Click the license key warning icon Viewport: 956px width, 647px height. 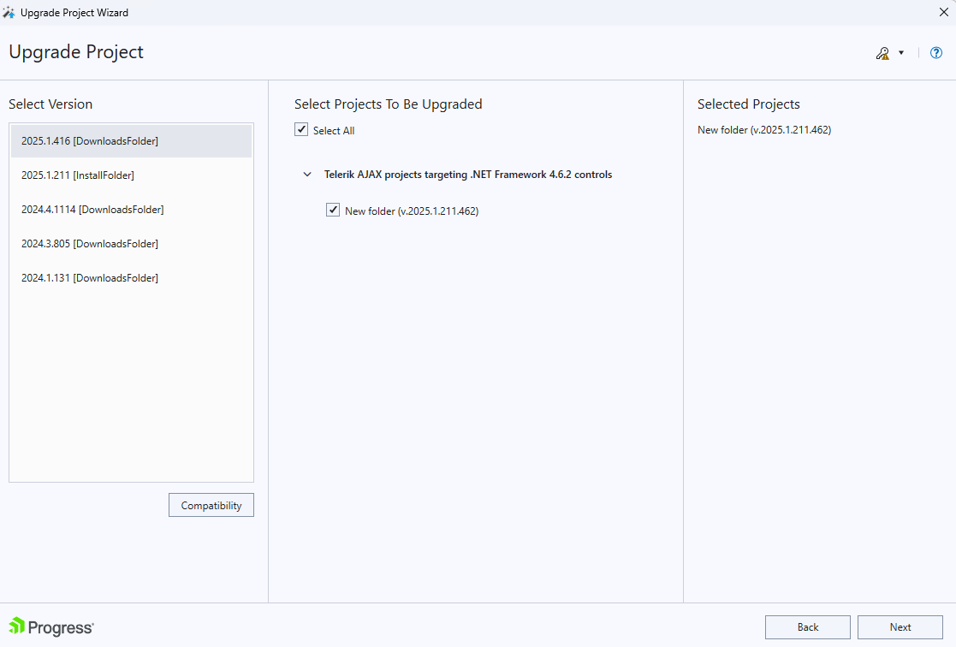[x=882, y=52]
